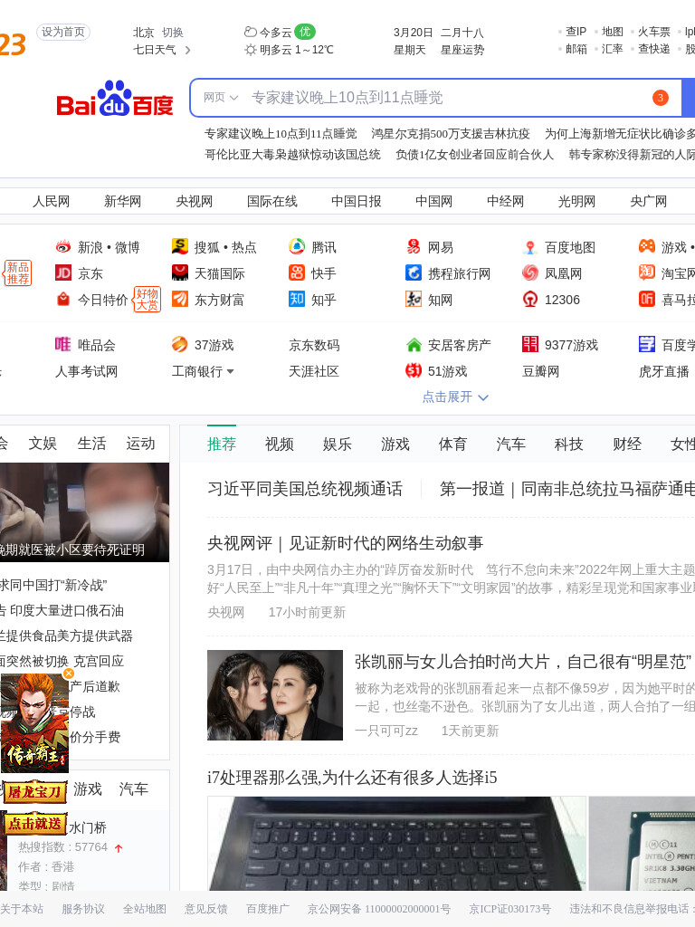The width and height of the screenshot is (695, 927).
Task: Click the Vipshop icon
Action: 63,344
